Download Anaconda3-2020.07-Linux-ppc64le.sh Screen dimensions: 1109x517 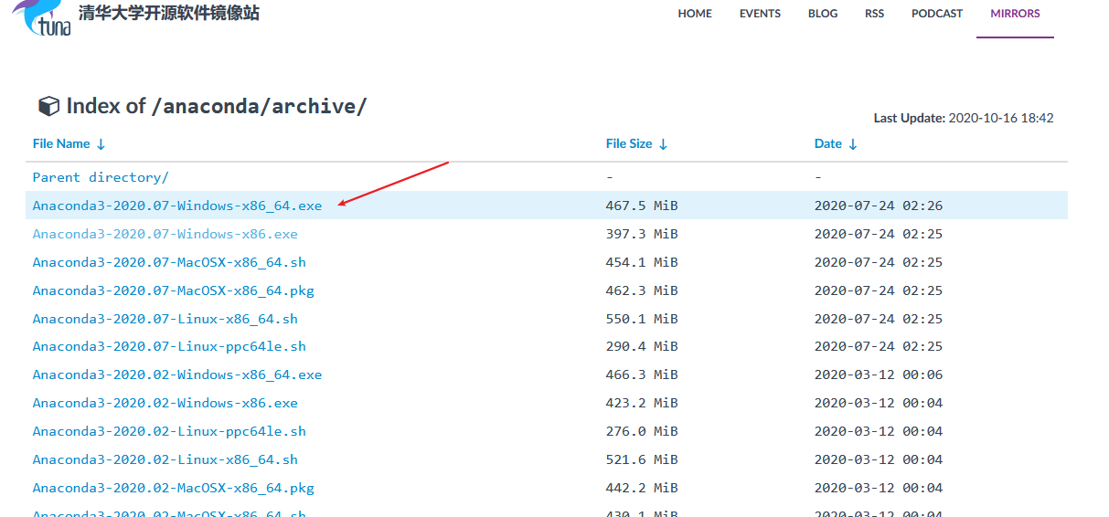(x=169, y=346)
